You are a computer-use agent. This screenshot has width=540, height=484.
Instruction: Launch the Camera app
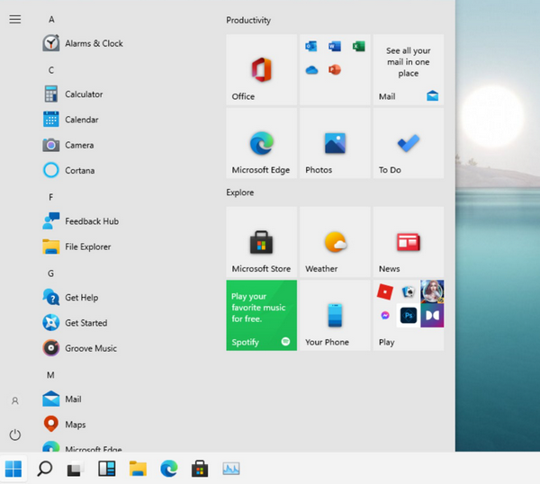tap(68, 145)
